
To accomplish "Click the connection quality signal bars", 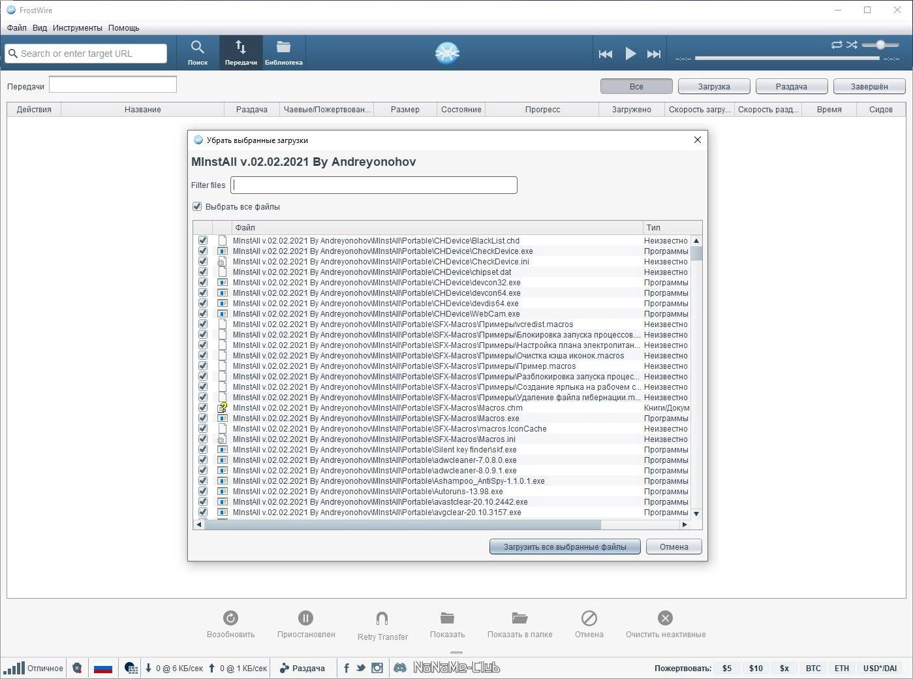I will click(14, 668).
